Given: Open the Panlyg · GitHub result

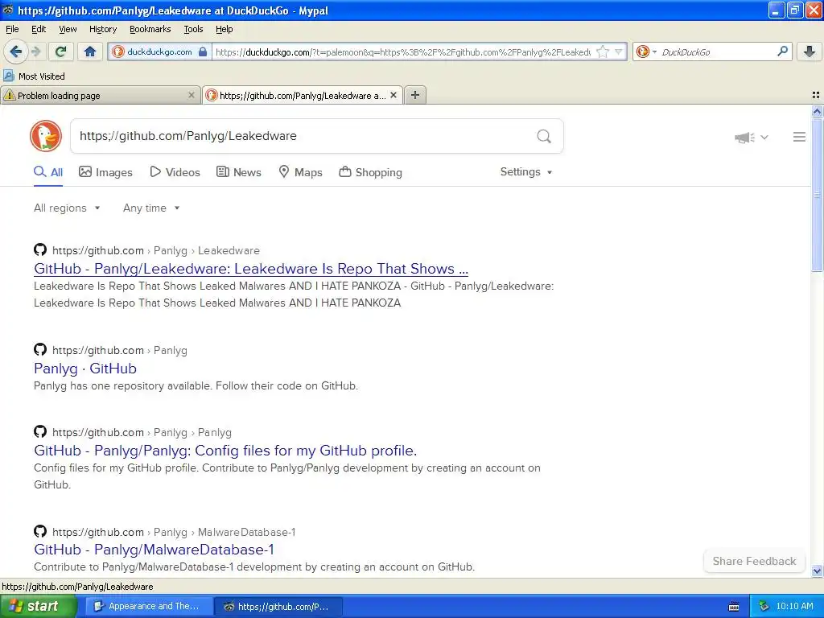Looking at the screenshot, I should pyautogui.click(x=85, y=369).
